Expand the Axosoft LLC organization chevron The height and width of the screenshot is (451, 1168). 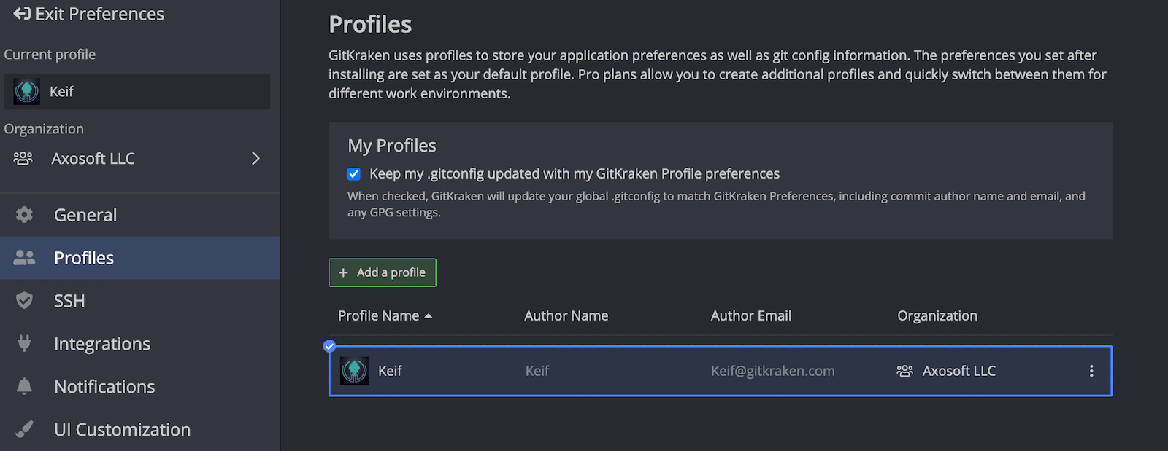(x=255, y=159)
